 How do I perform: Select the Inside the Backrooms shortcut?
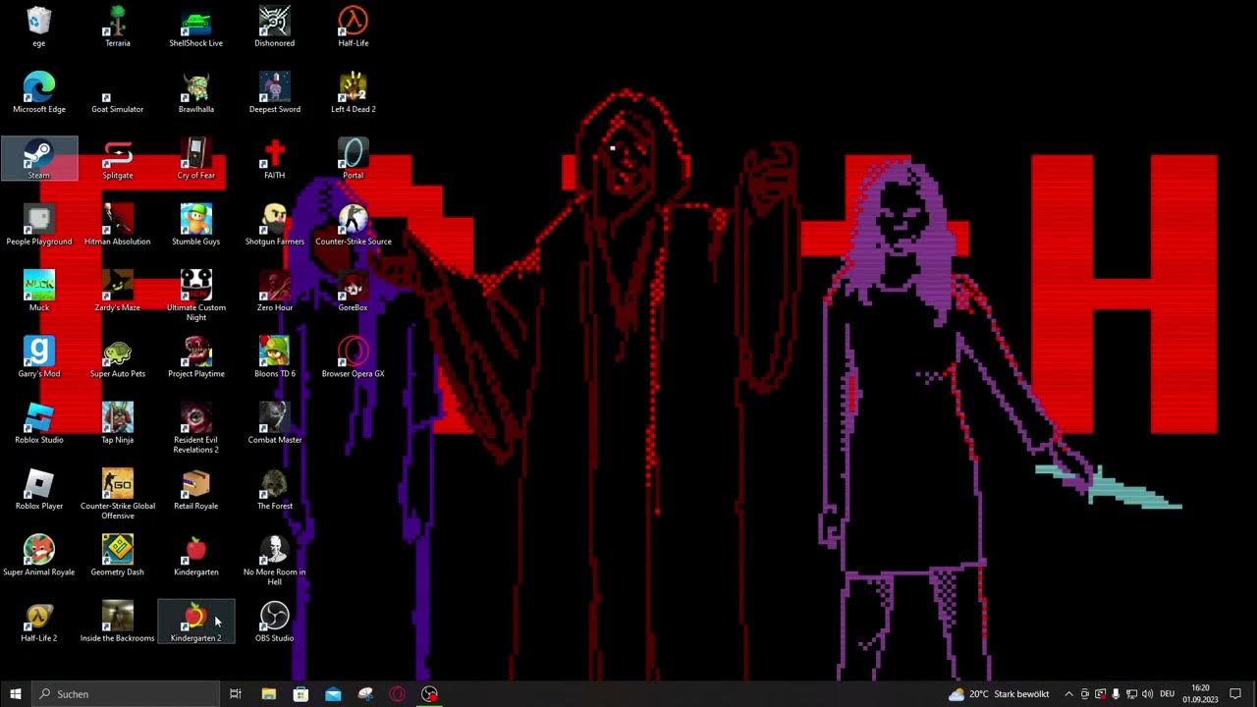tap(118, 621)
